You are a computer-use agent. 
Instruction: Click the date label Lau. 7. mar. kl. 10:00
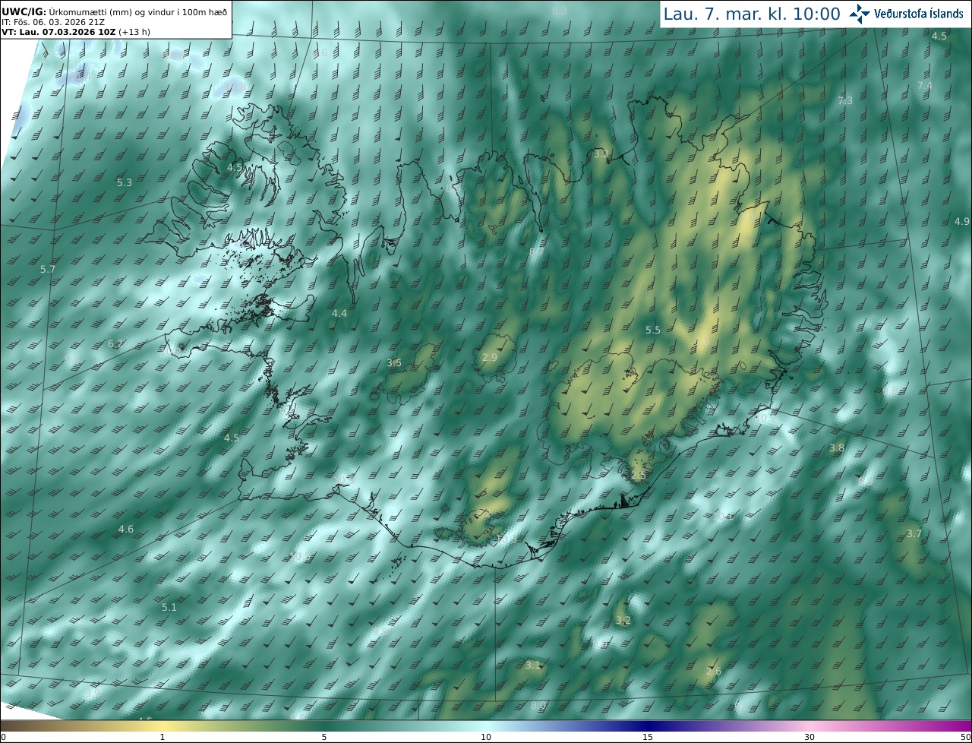point(752,14)
